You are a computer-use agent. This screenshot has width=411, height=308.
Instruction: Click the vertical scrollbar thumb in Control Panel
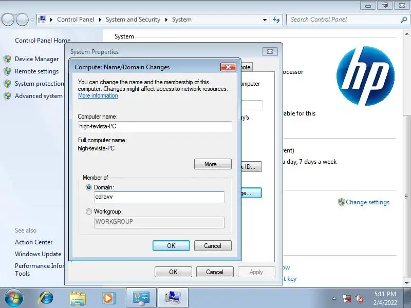point(407,197)
